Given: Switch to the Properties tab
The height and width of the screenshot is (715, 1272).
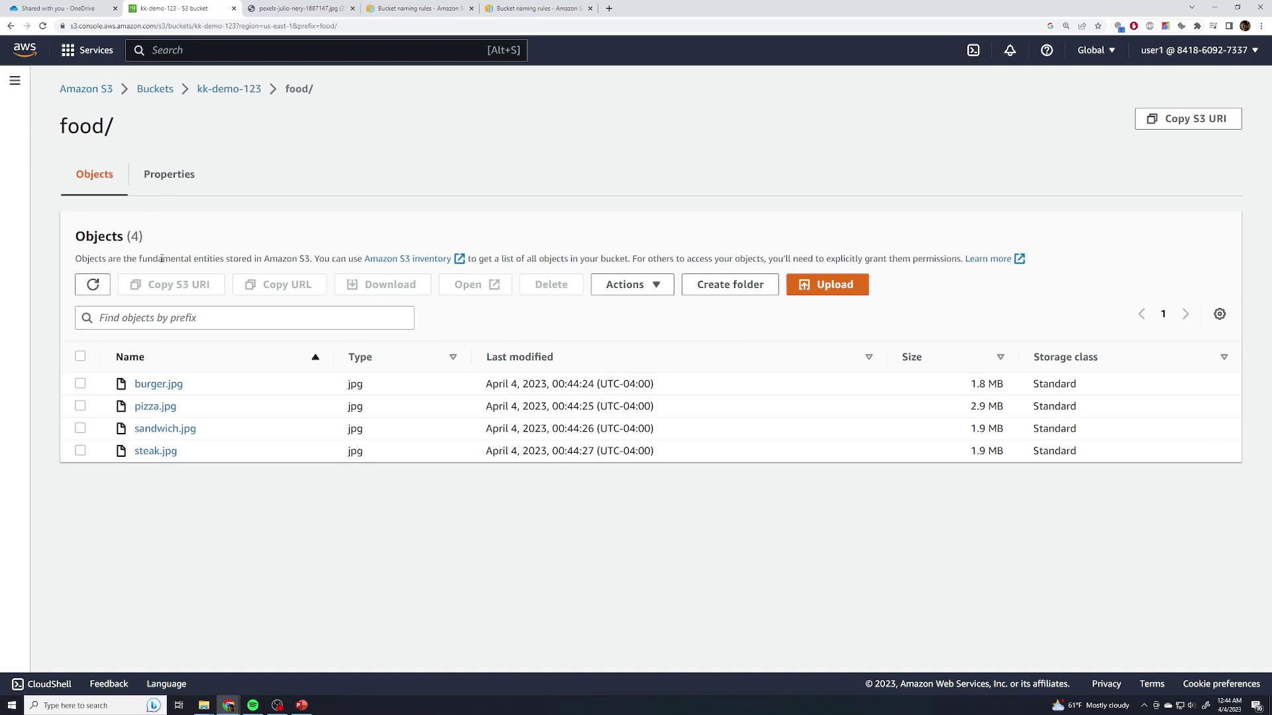Looking at the screenshot, I should click(x=169, y=174).
